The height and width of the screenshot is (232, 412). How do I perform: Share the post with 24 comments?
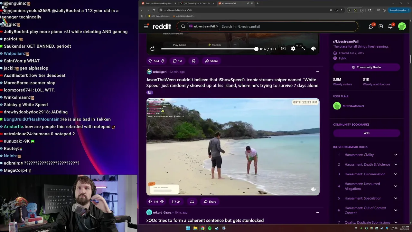210,202
